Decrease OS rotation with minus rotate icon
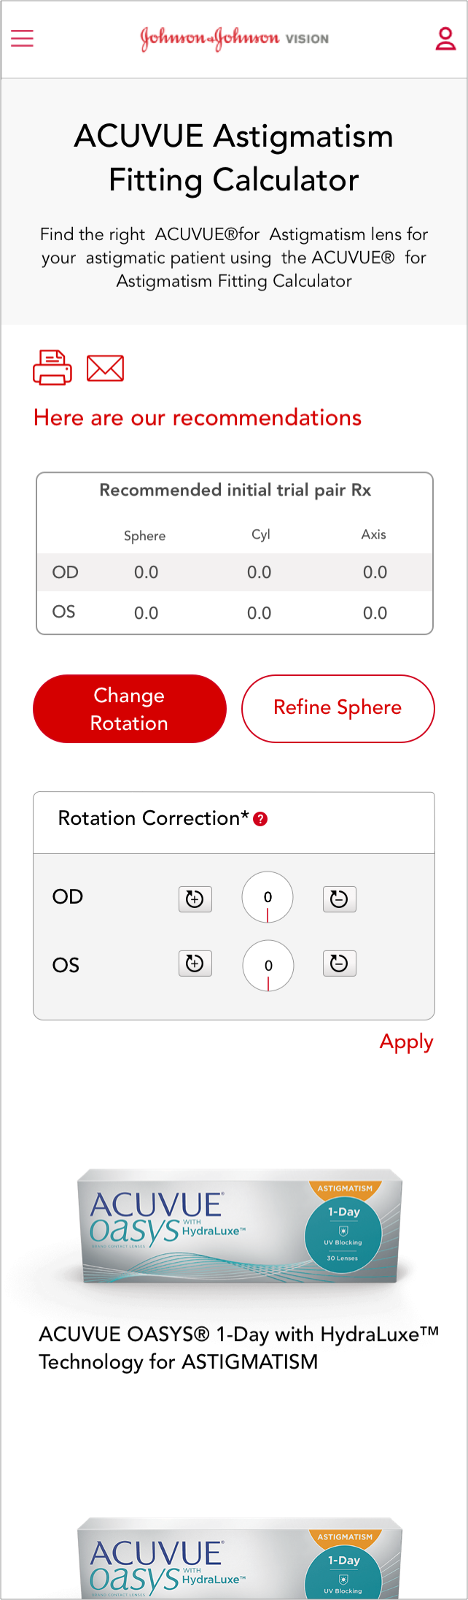Viewport: 468px width, 1600px height. [339, 964]
